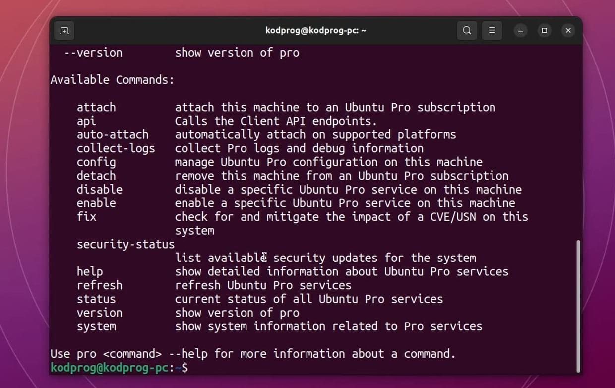Maximize the terminal window
This screenshot has height=388, width=615.
coord(544,31)
